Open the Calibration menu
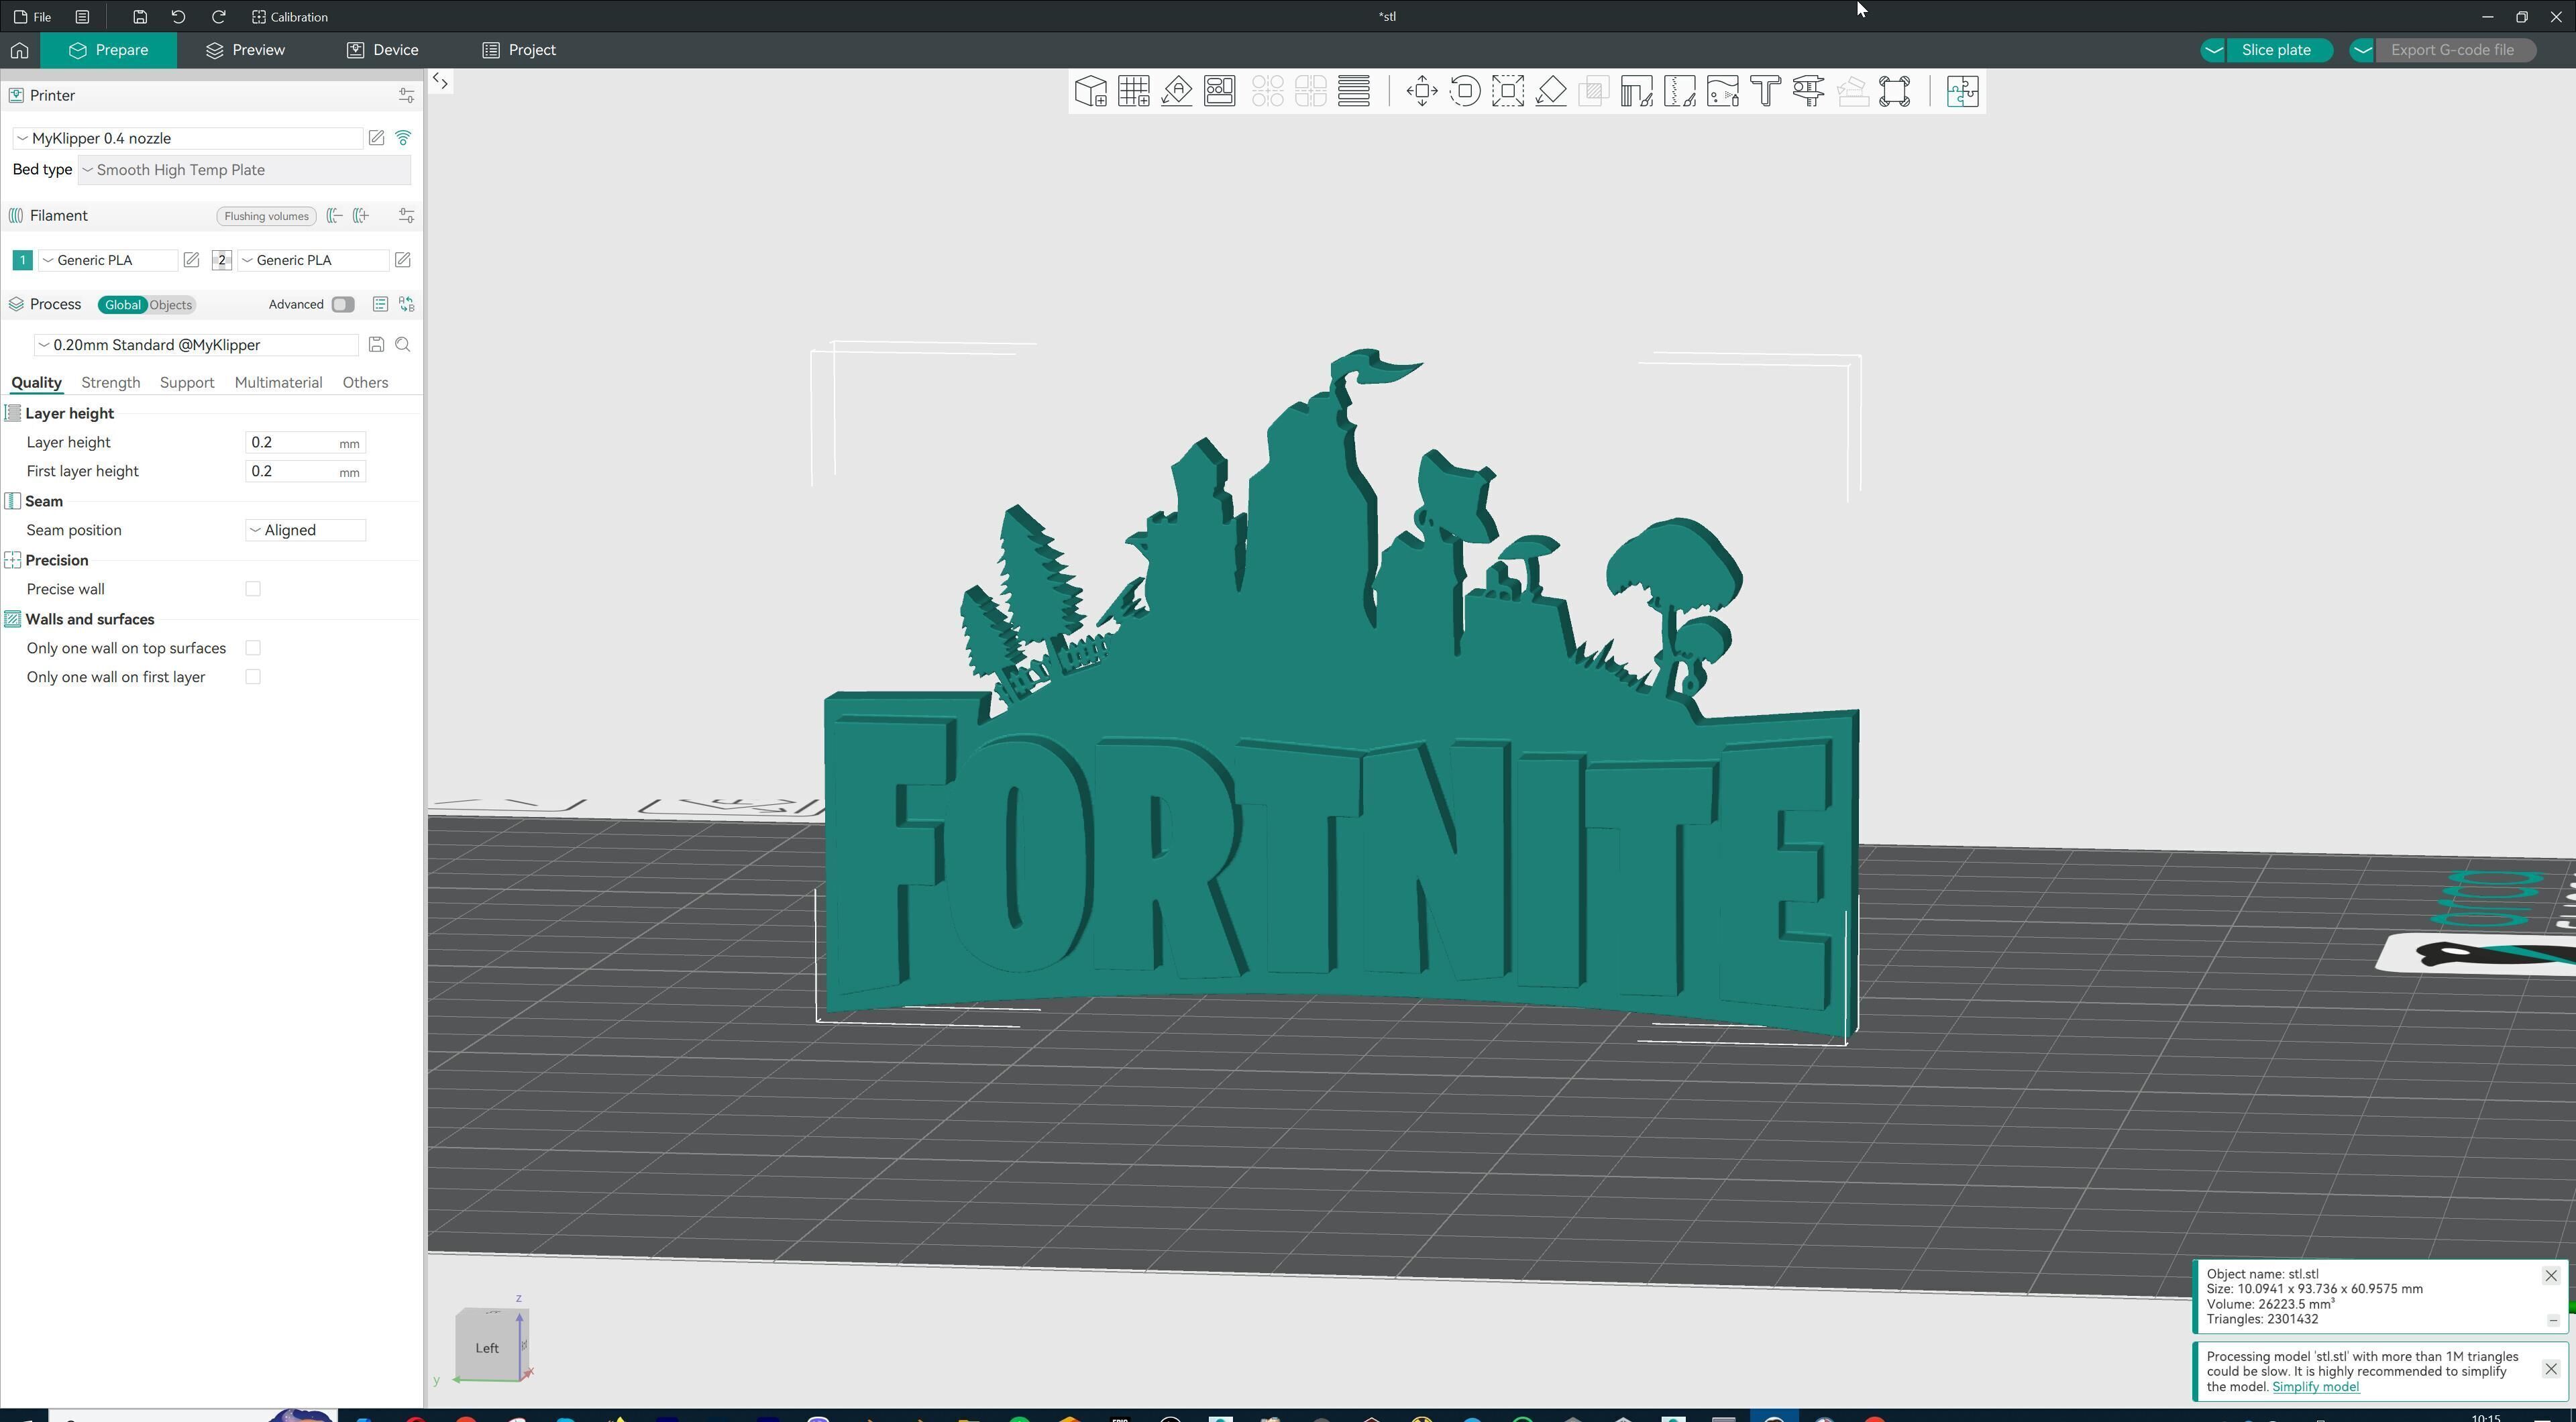Image resolution: width=2576 pixels, height=1422 pixels. click(x=290, y=17)
